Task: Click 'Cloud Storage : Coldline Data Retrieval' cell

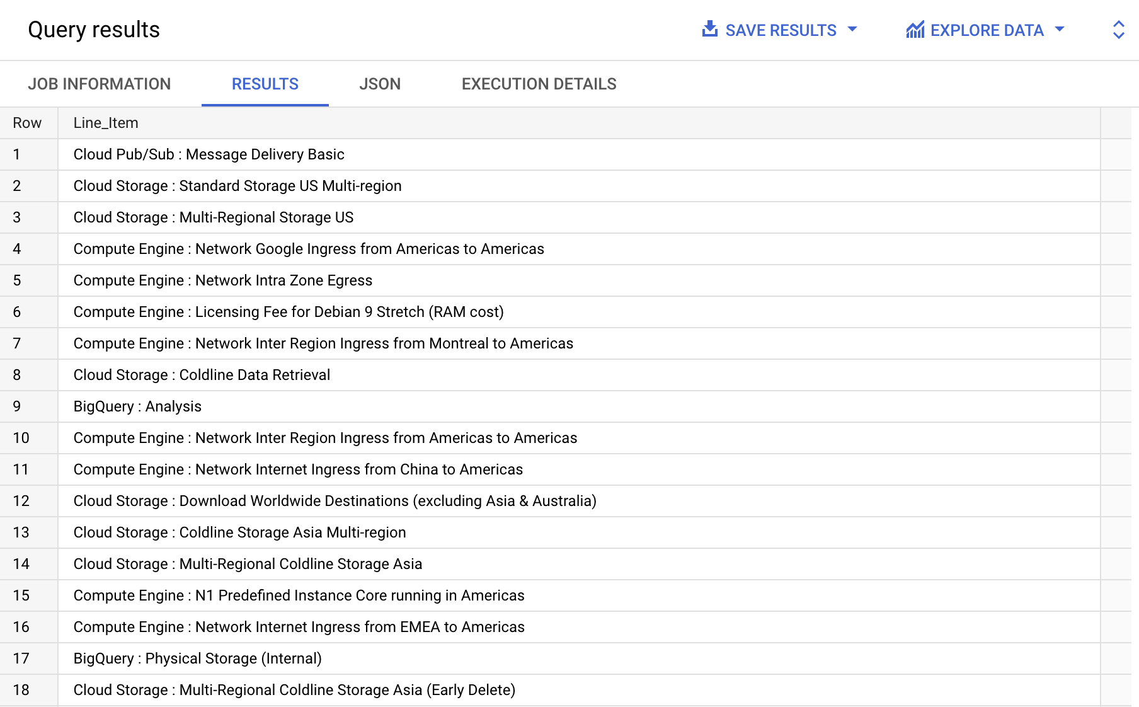Action: click(579, 375)
